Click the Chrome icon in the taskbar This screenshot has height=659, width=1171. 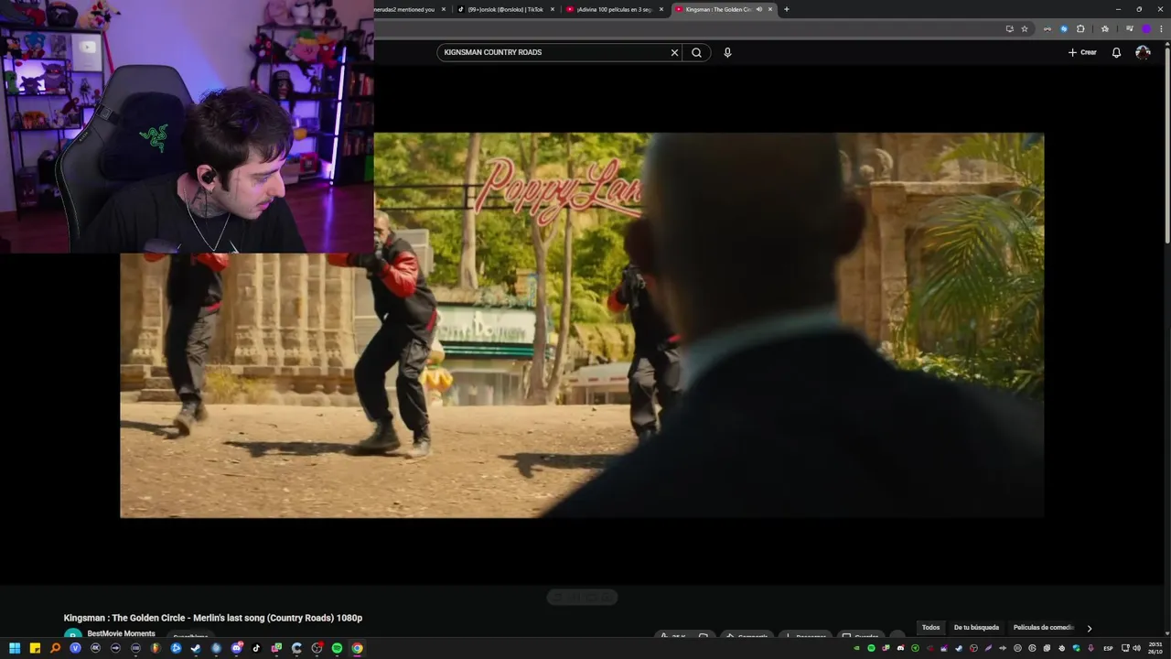click(357, 648)
